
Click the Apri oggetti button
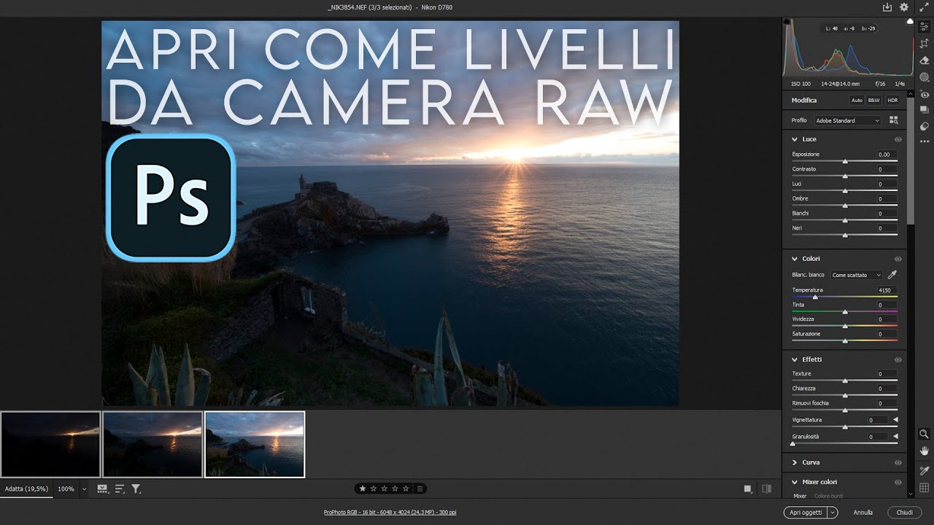pos(806,513)
